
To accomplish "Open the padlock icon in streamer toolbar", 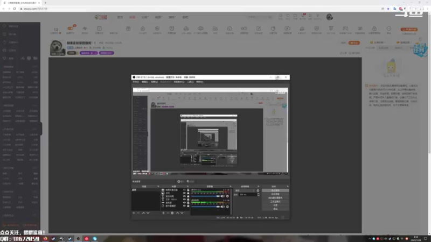I will [x=374, y=29].
